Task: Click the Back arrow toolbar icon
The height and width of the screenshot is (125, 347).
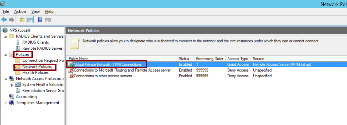Action: coord(4,20)
